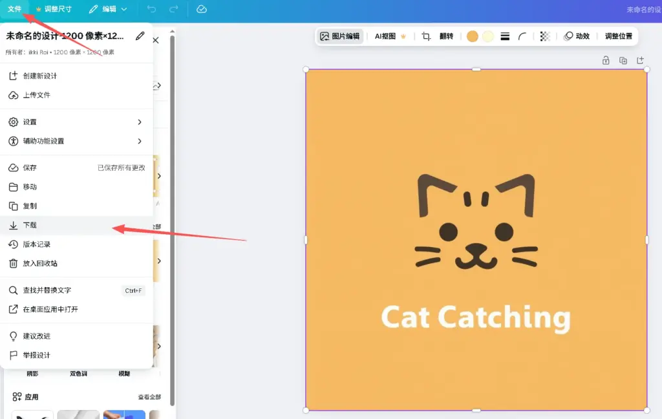Image resolution: width=662 pixels, height=419 pixels.
Task: Click the duplicate page icon above canvas
Action: click(623, 60)
